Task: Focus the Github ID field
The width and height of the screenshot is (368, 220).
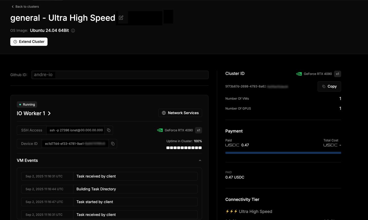Action: pos(120,75)
